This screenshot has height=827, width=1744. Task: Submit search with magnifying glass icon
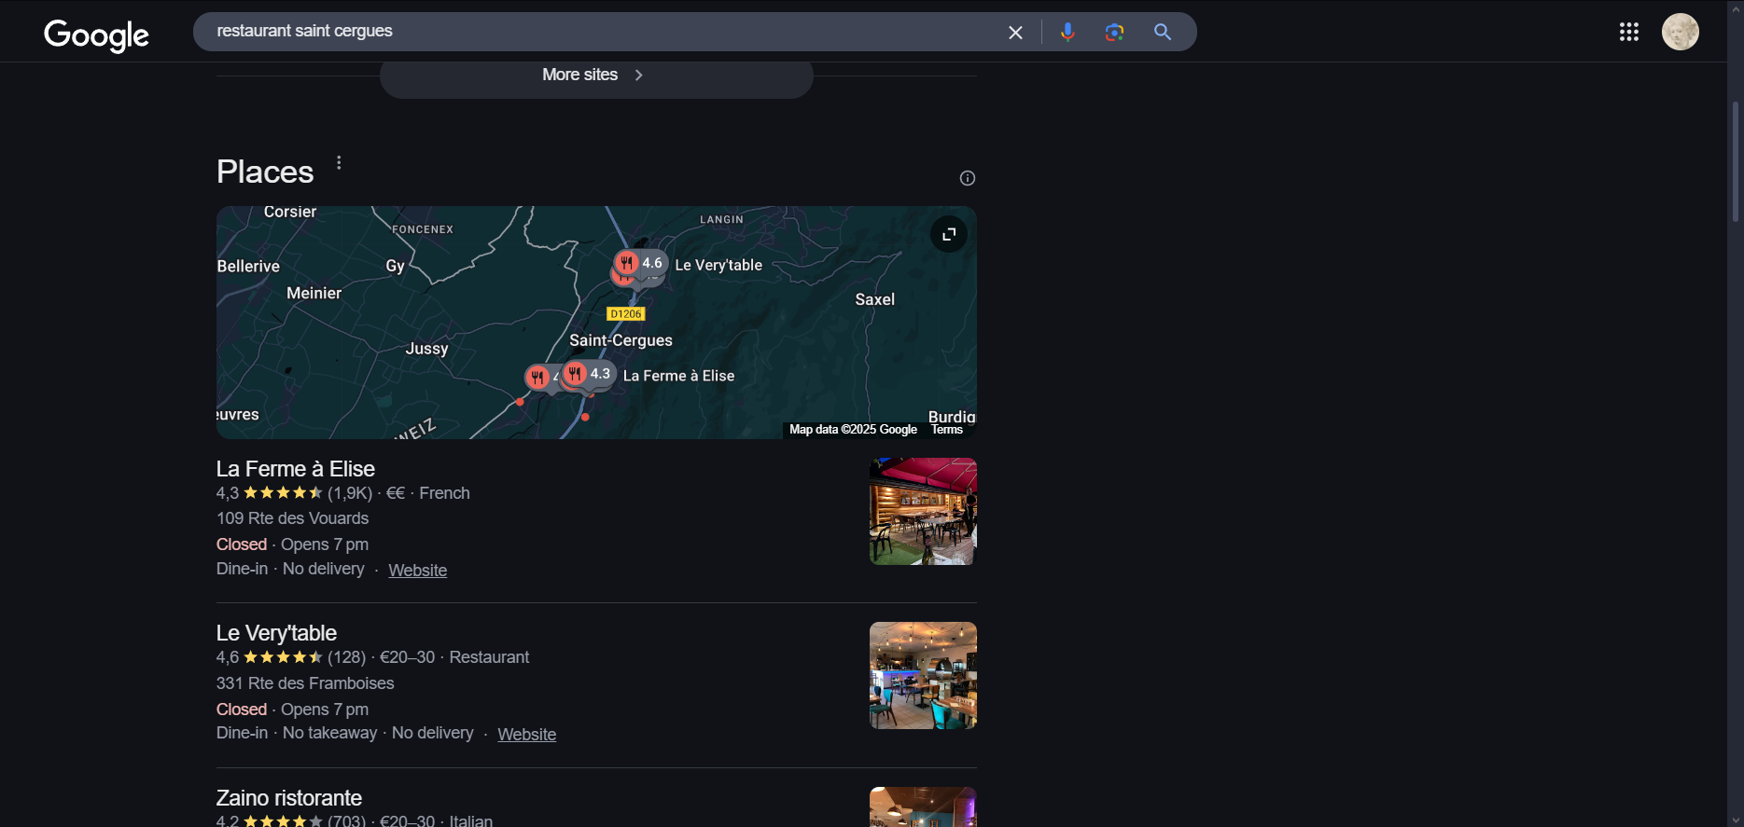tap(1163, 32)
